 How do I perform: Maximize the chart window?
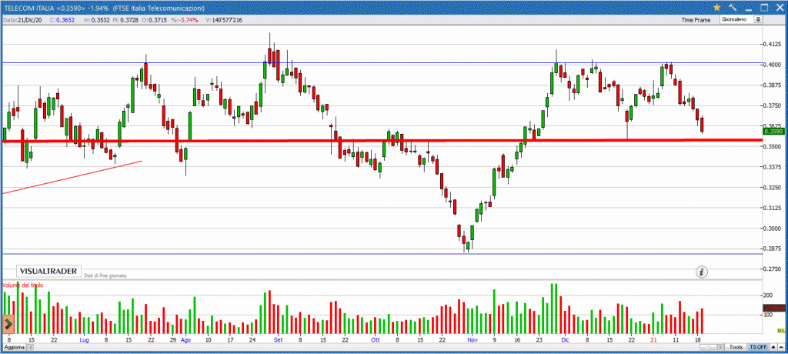click(764, 7)
